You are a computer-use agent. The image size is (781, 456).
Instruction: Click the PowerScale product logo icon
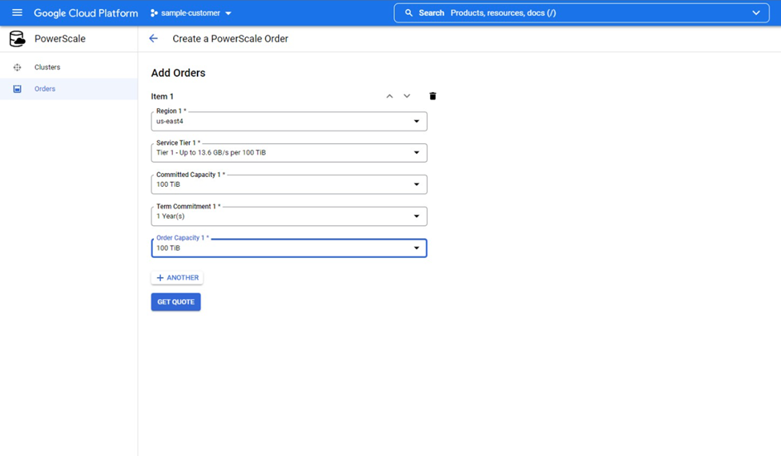(x=17, y=39)
